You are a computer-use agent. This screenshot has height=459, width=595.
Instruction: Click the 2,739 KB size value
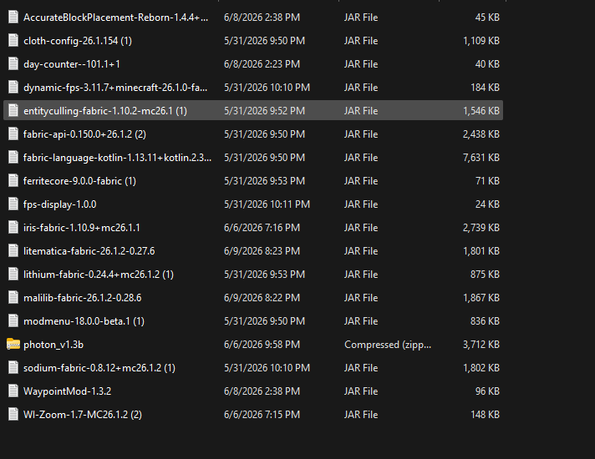coord(481,228)
